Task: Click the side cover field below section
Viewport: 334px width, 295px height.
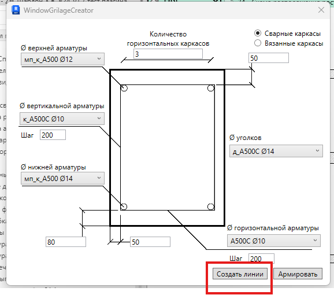Action: pos(150,242)
